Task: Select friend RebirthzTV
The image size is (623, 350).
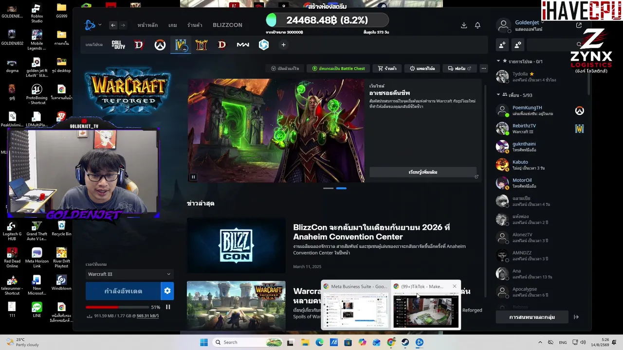Action: (539, 128)
